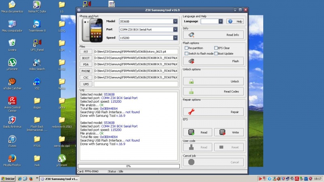Click the BOOT file button
Viewport: 324px width, 182px height.
86,58
